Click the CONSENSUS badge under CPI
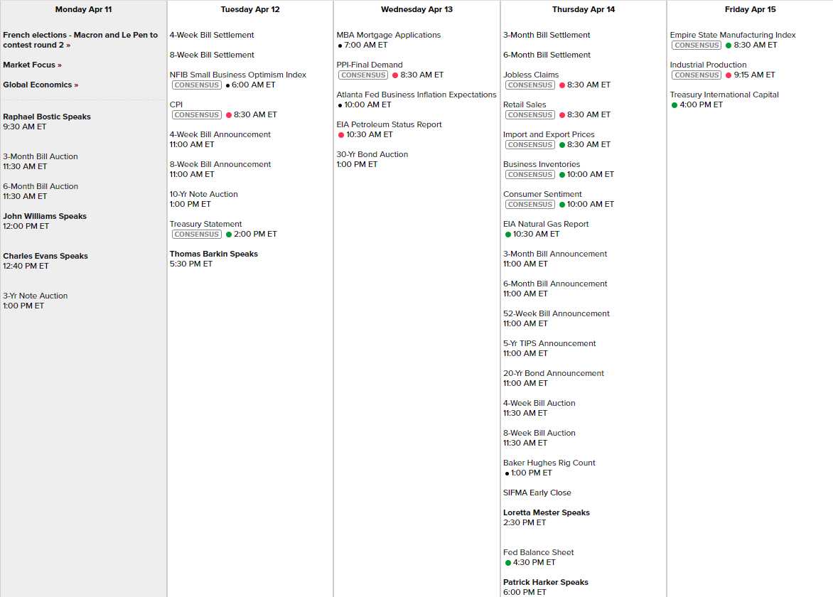The image size is (833, 597). [x=196, y=114]
